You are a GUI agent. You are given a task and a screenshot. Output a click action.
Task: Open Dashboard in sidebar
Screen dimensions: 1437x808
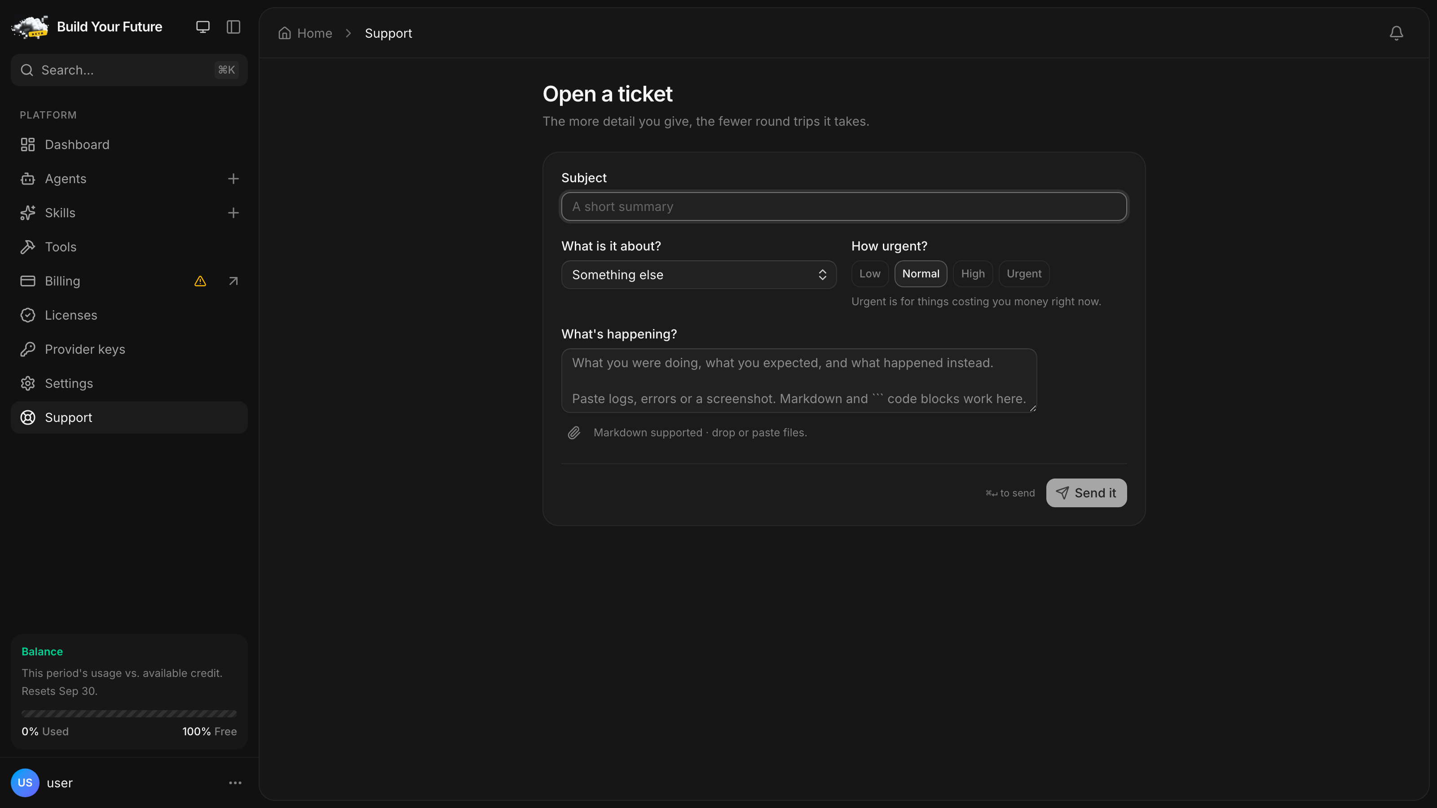pos(129,145)
